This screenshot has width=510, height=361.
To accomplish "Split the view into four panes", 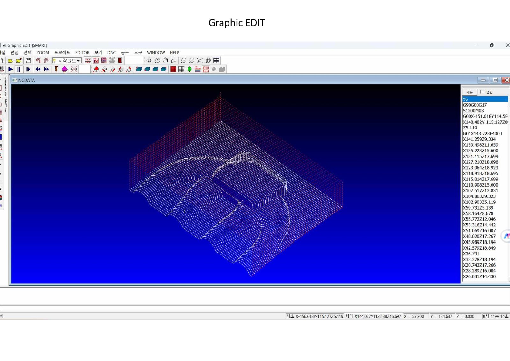I will 216,61.
